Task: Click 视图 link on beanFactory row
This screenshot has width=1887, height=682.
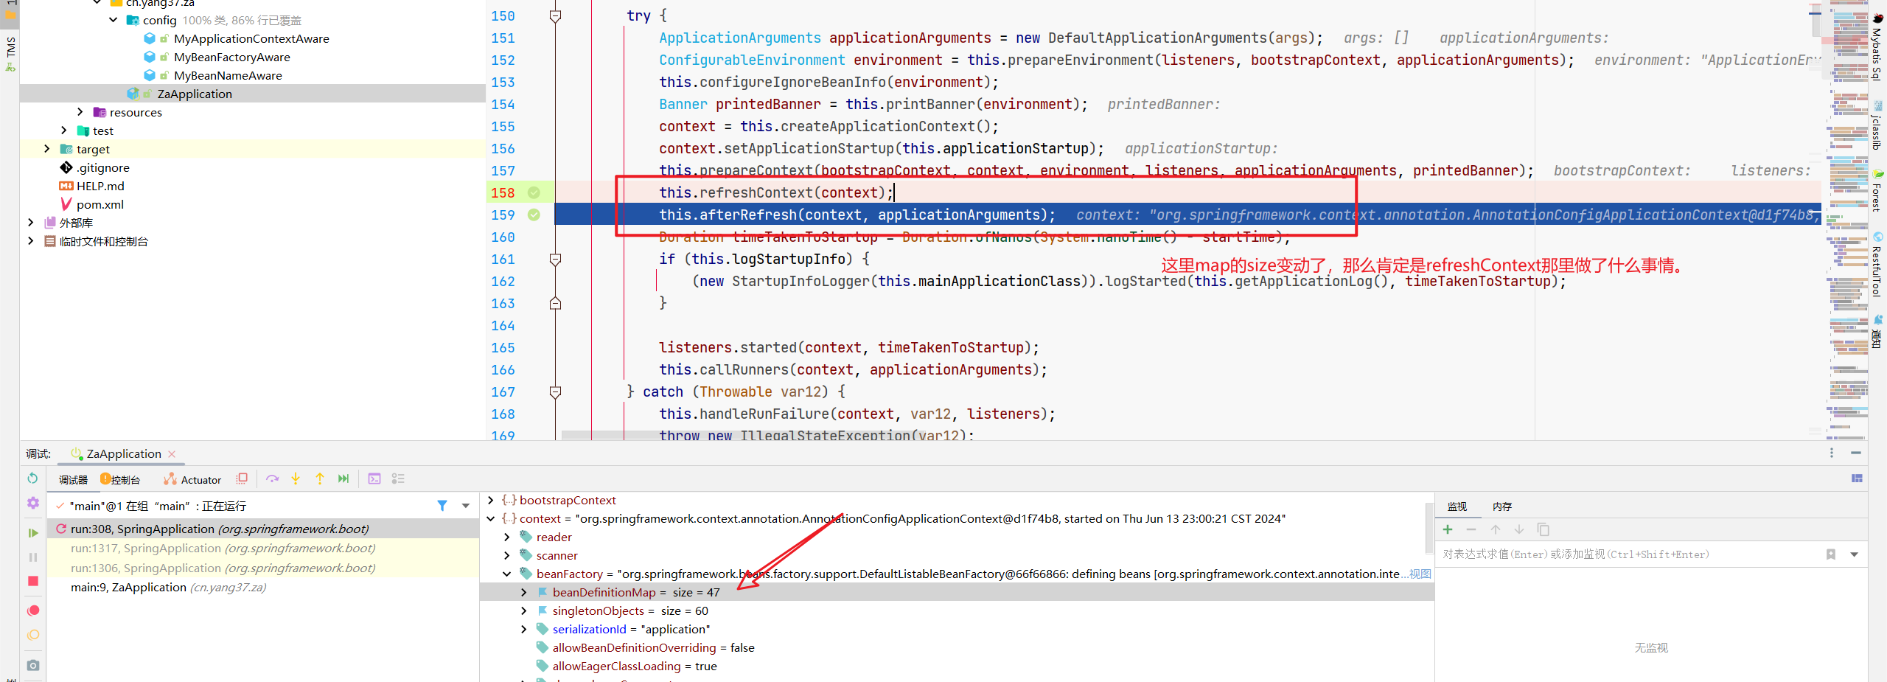Action: click(x=1420, y=574)
